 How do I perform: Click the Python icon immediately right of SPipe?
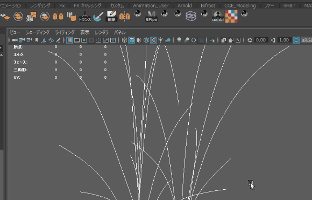[x=165, y=14]
